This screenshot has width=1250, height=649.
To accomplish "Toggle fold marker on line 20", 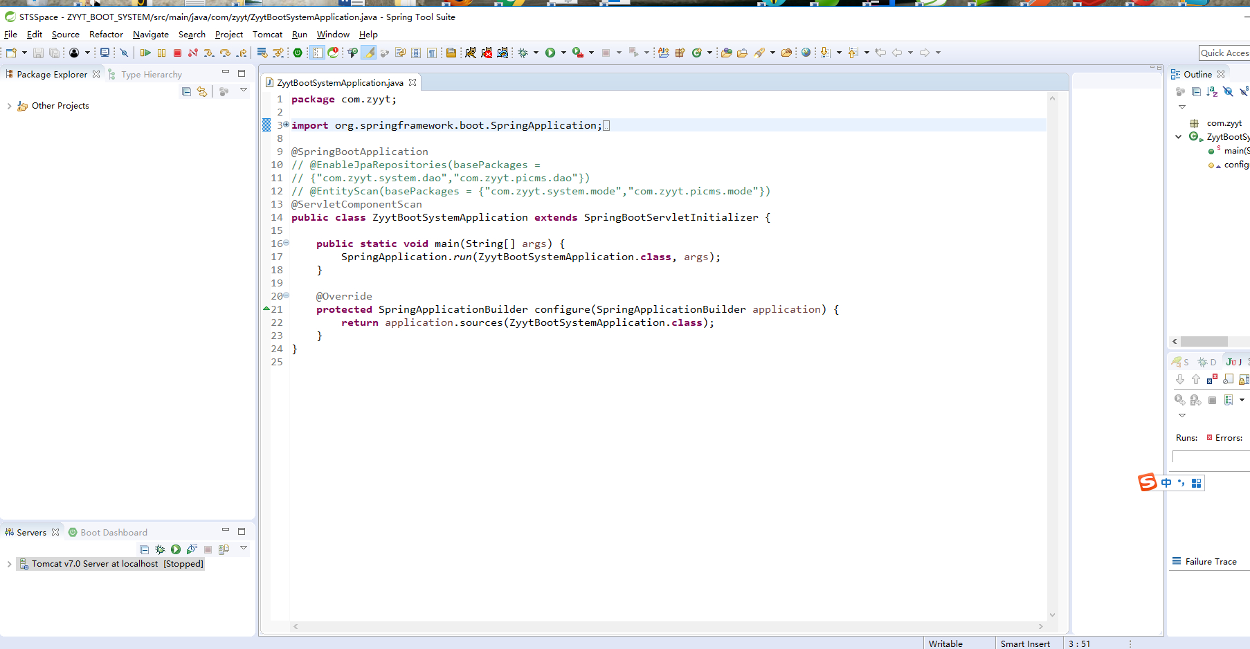I will coord(286,295).
